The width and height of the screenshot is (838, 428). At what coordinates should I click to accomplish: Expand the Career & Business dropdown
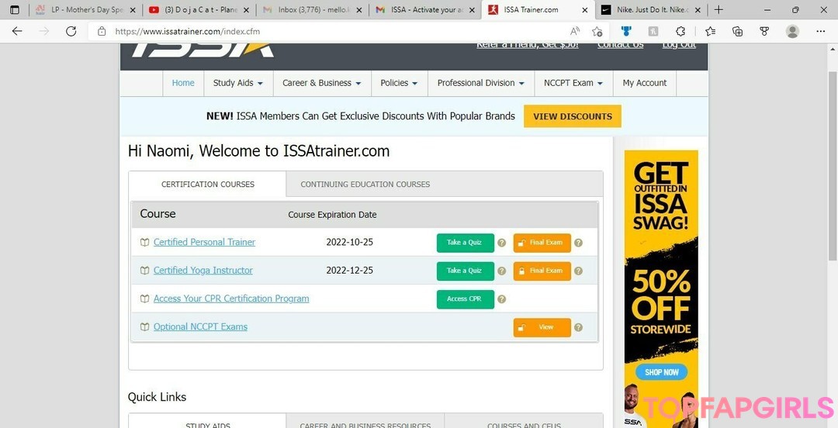(x=321, y=83)
